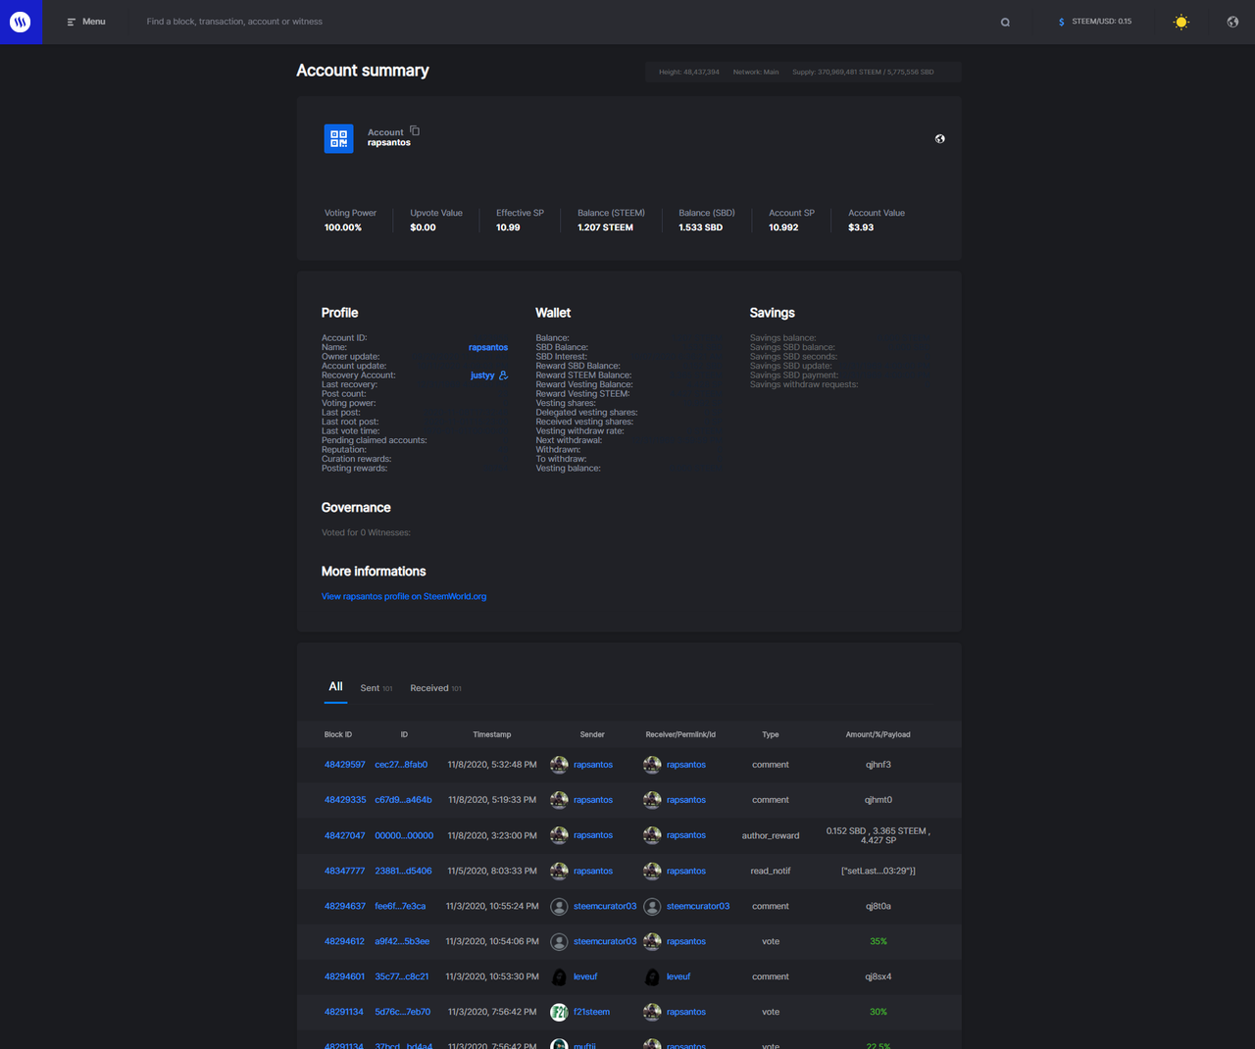The width and height of the screenshot is (1255, 1049).
Task: Click f21steem sender link
Action: (591, 1012)
